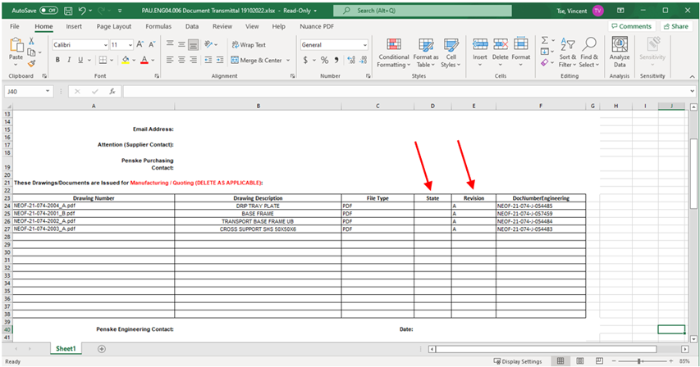The height and width of the screenshot is (367, 700).
Task: Open Merge & Center dropdown arrow
Action: [x=288, y=60]
